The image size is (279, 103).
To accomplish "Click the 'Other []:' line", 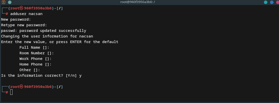I will click(30, 70).
